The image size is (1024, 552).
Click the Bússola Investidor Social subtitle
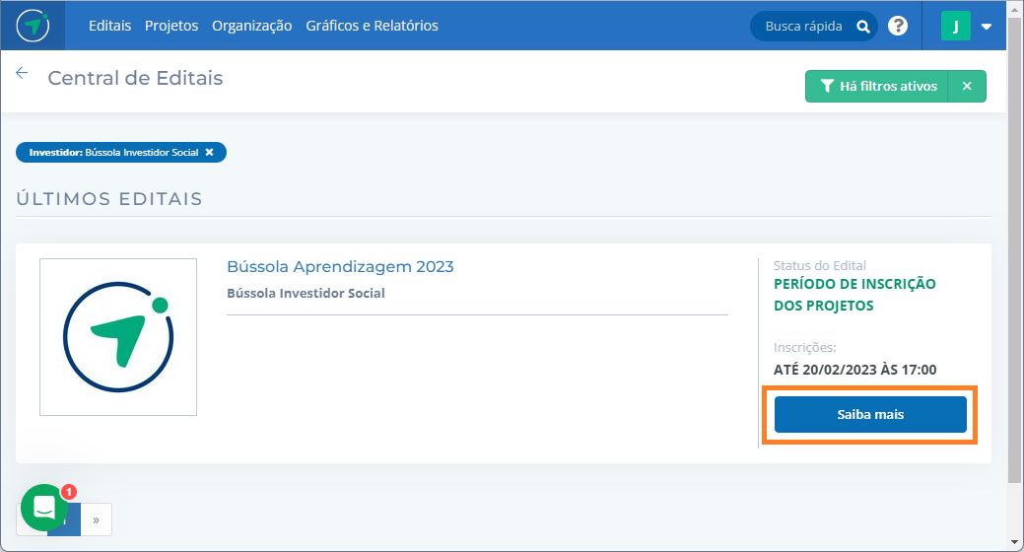pos(306,294)
